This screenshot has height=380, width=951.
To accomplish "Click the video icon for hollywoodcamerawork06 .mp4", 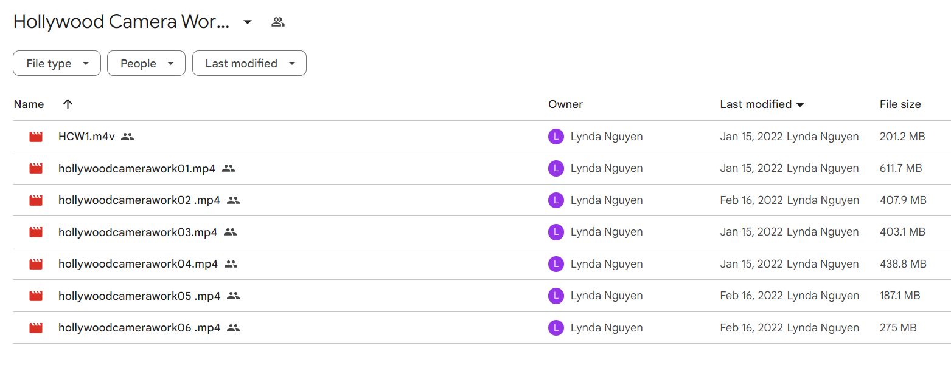I will pos(36,328).
